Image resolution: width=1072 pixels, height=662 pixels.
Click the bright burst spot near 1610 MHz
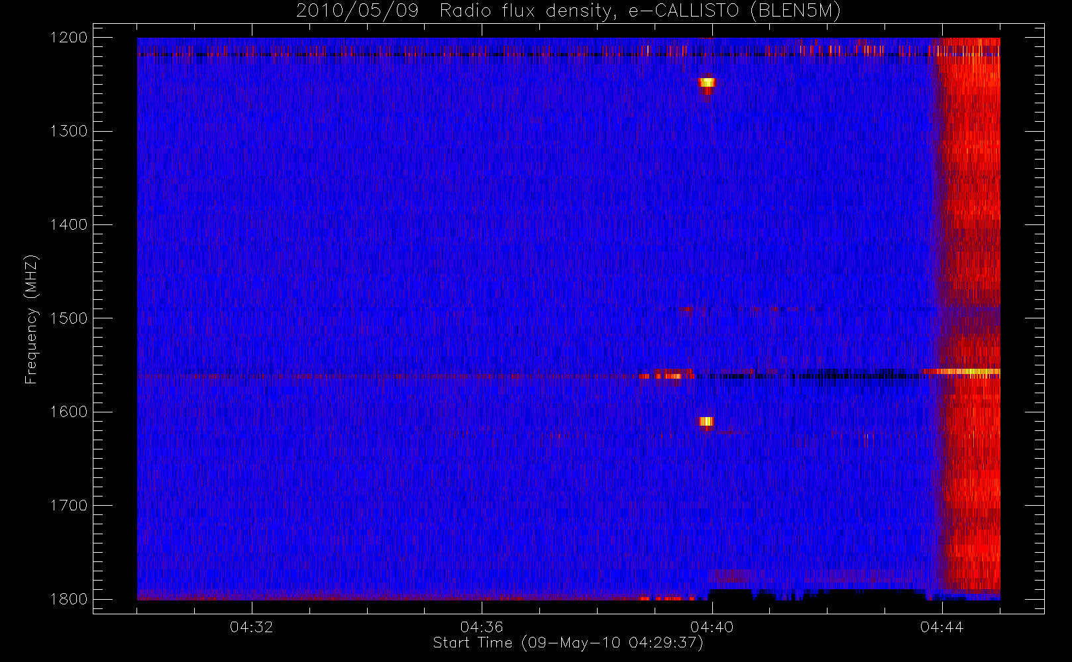[706, 421]
